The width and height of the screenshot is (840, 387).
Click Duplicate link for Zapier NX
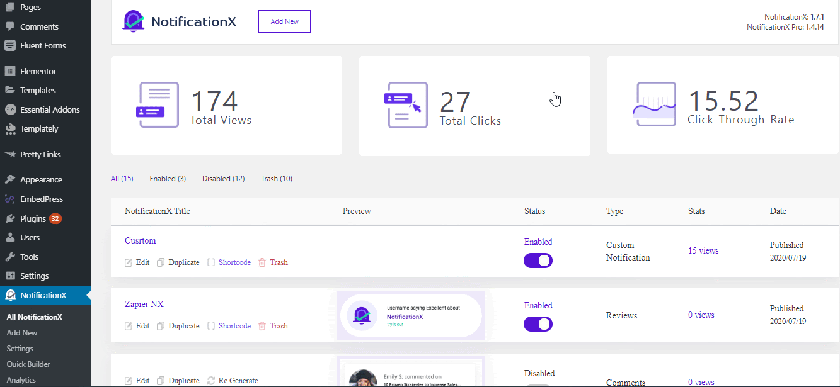[184, 326]
